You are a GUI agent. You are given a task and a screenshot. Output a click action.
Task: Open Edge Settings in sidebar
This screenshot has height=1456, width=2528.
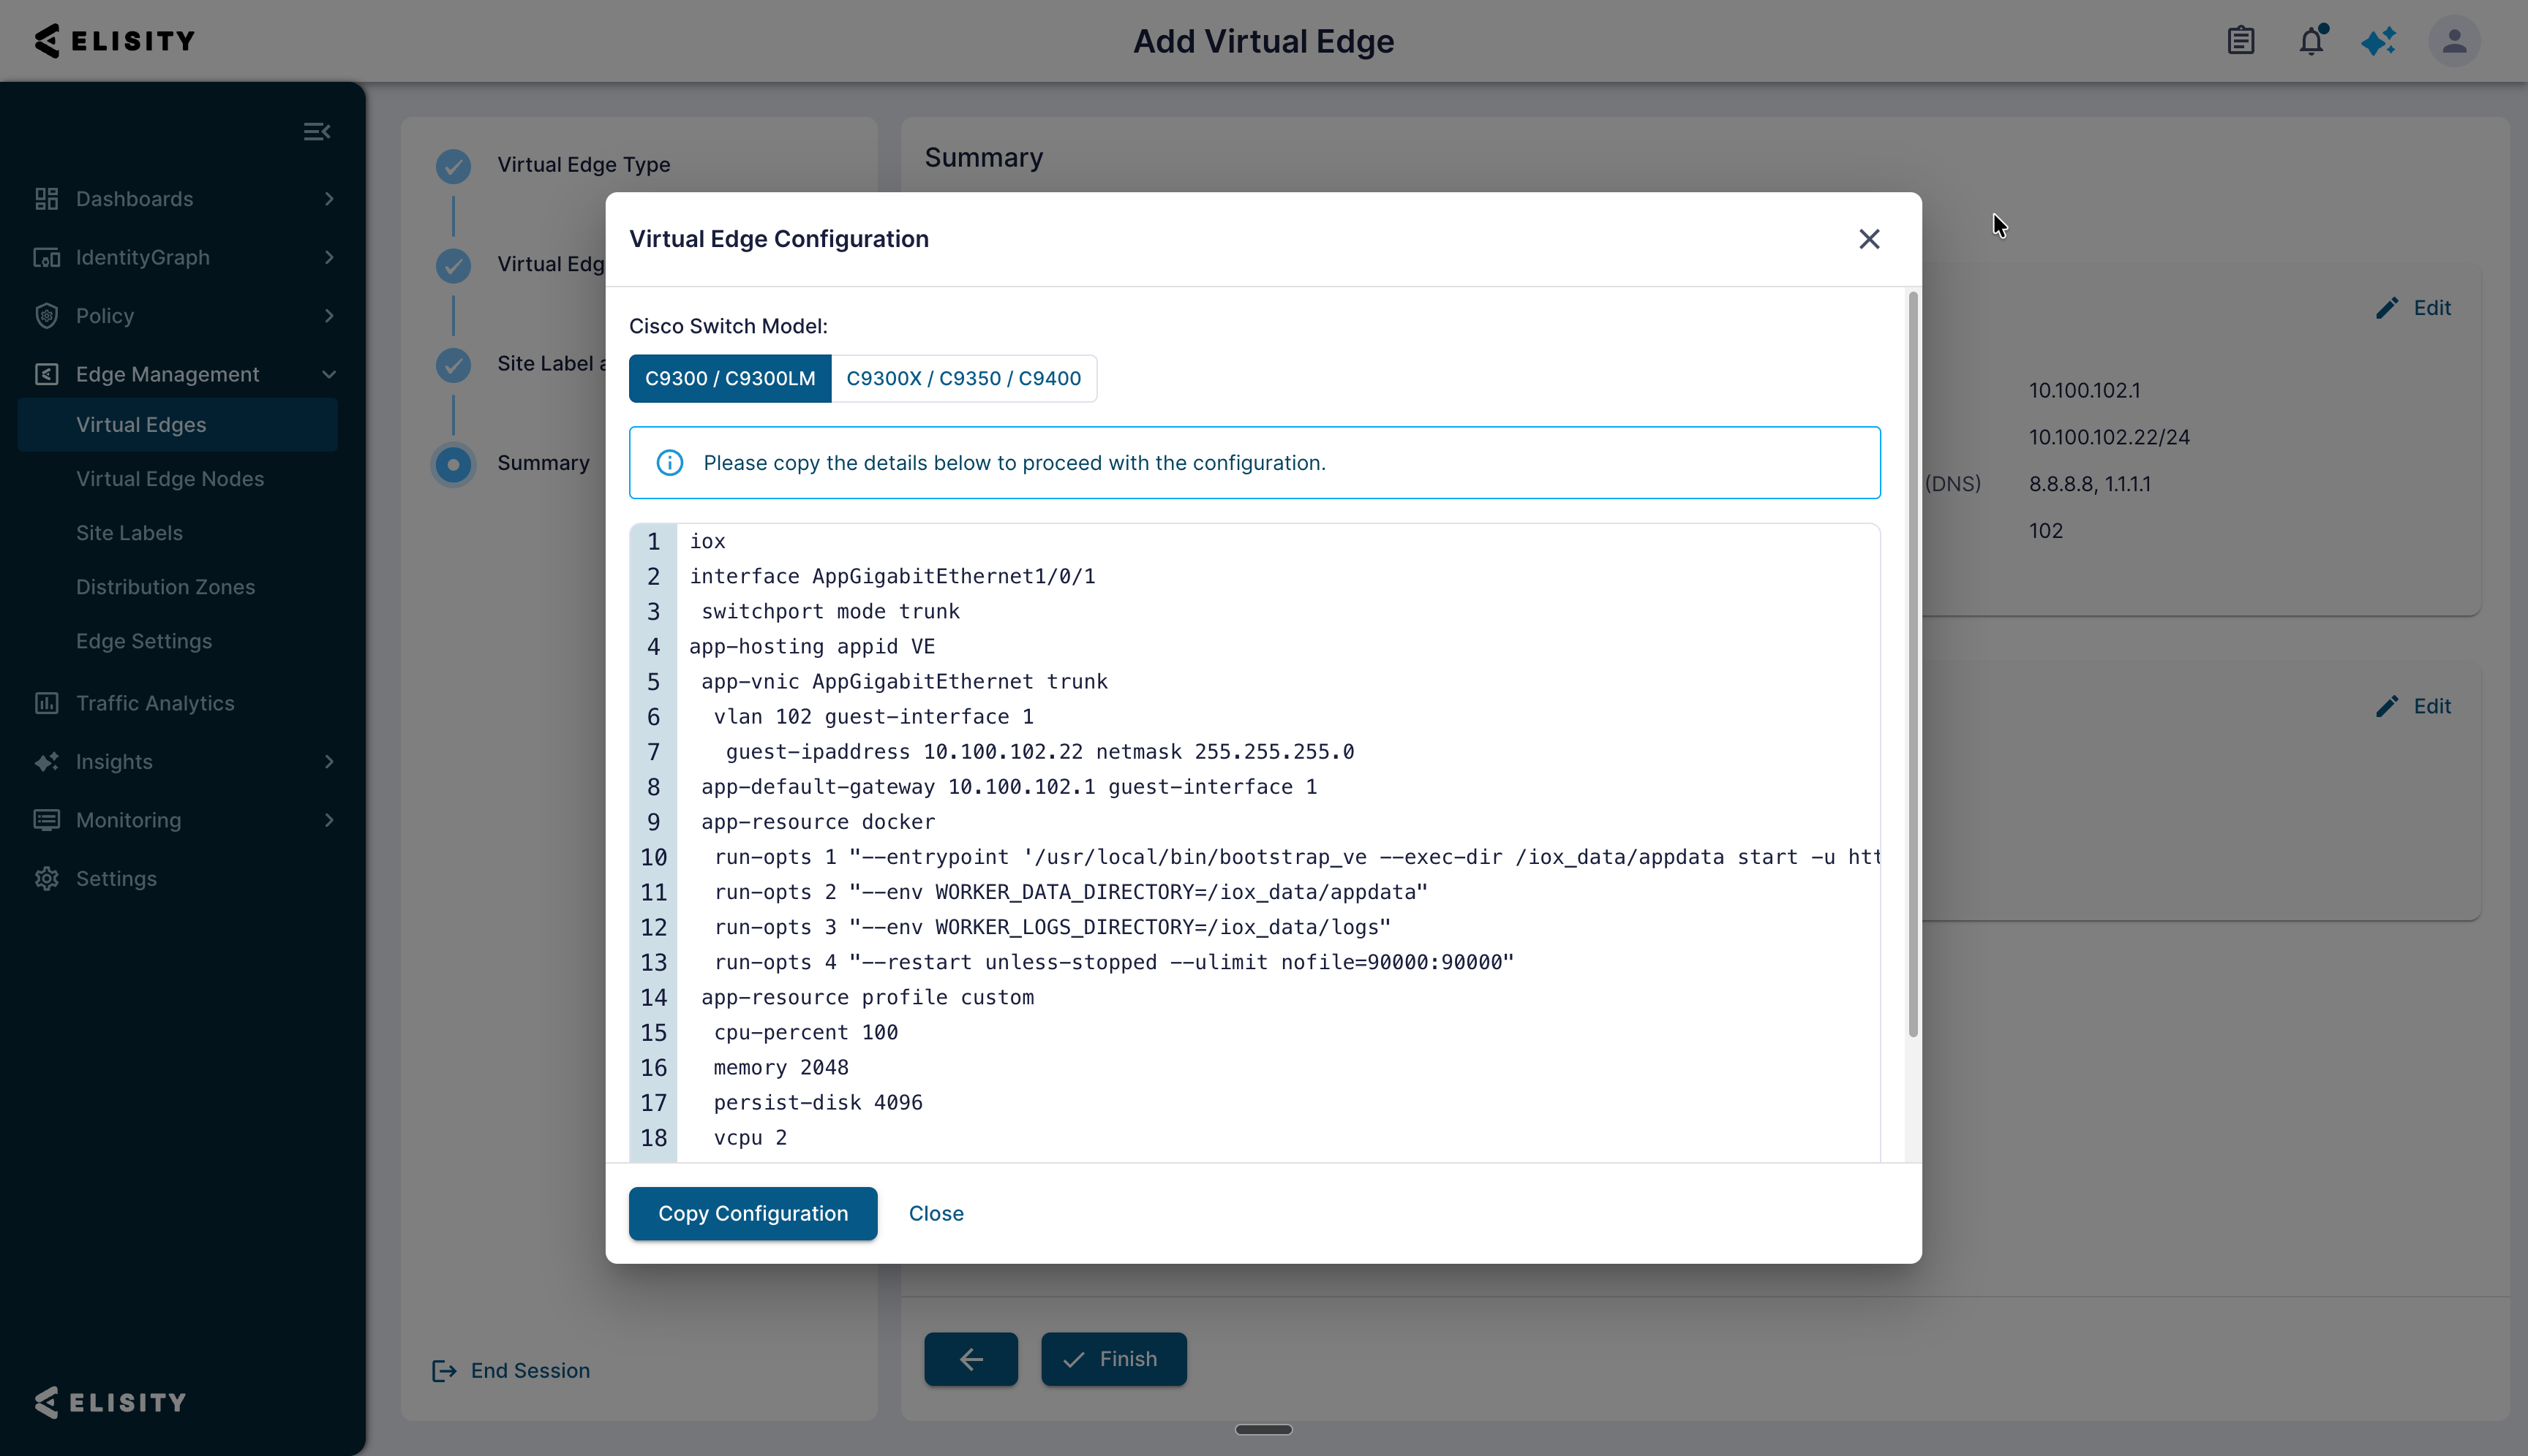coord(144,640)
